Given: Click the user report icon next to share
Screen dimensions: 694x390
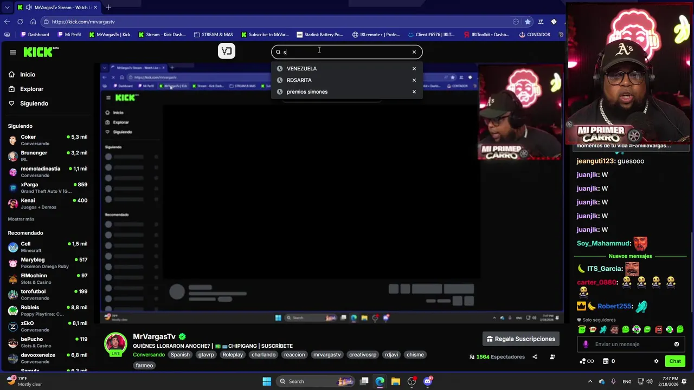Looking at the screenshot, I should 552,357.
